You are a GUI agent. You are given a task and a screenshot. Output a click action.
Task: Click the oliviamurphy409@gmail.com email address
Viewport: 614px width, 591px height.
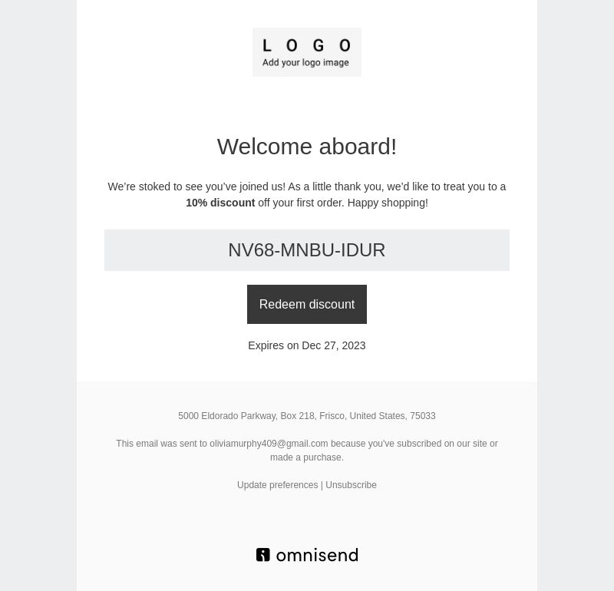tap(269, 444)
